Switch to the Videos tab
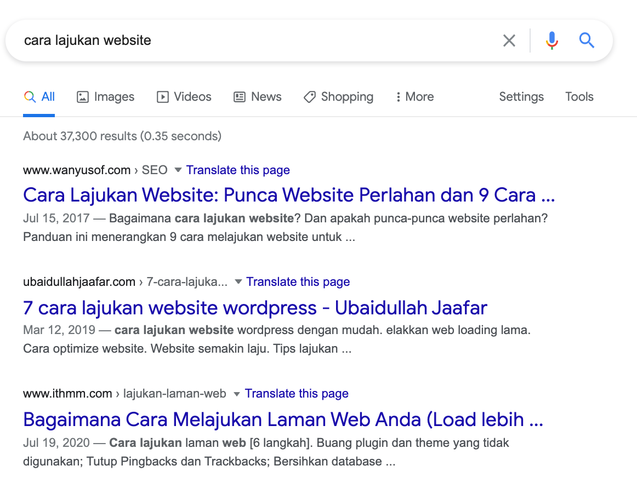 [184, 97]
